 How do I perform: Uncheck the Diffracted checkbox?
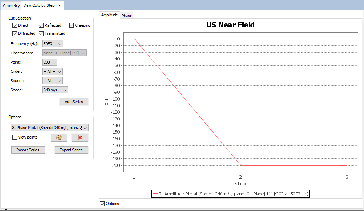point(15,33)
